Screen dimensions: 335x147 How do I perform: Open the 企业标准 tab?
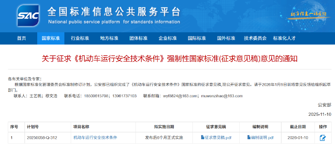(168, 38)
